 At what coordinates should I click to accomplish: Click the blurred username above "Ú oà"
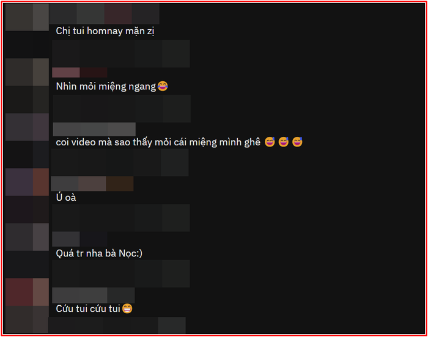pos(92,184)
